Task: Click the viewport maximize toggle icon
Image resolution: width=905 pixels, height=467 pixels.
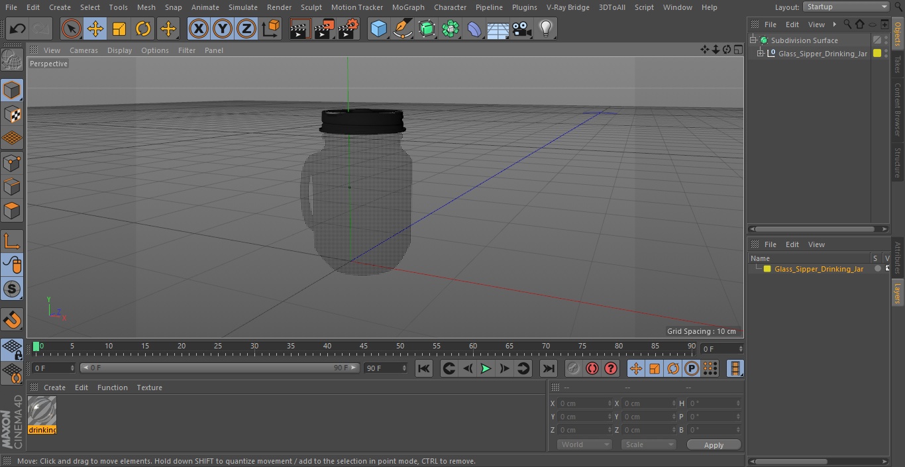Action: [x=738, y=50]
